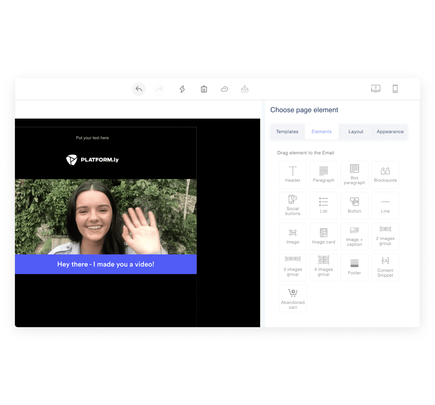Select the Content Snippet element
This screenshot has width=435, height=405.
pos(385,267)
